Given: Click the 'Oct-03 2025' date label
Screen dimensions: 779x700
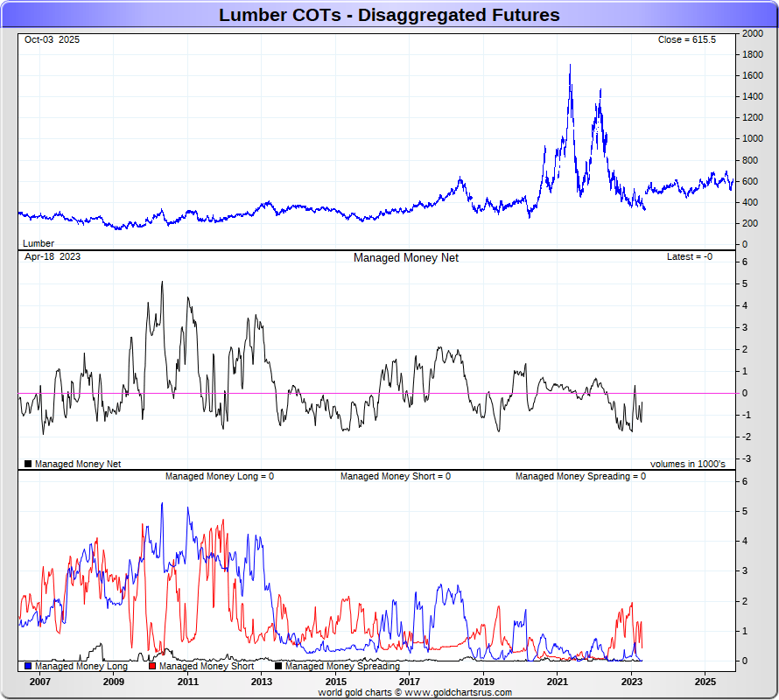Looking at the screenshot, I should [x=52, y=39].
